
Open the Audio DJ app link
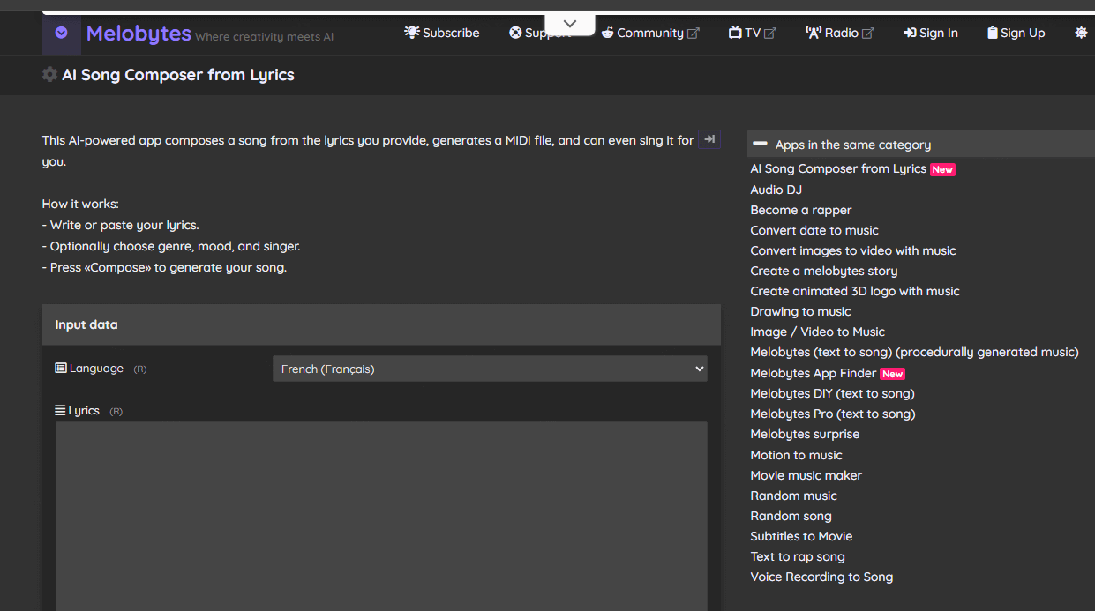776,190
